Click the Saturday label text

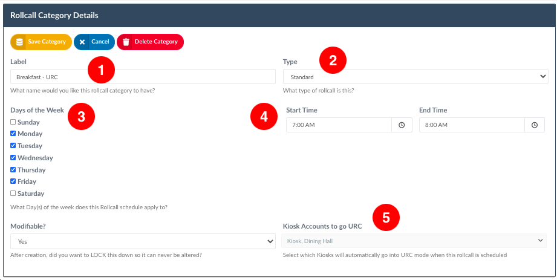tap(31, 194)
